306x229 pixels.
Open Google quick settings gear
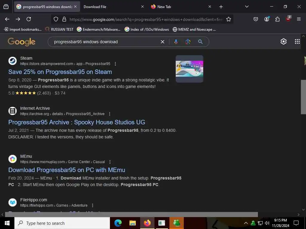[283, 41]
